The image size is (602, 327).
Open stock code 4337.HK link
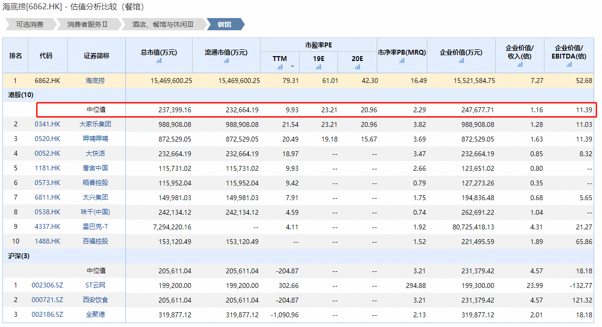click(47, 226)
